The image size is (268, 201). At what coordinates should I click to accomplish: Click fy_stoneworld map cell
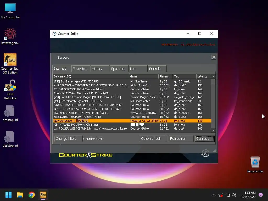click(x=183, y=101)
